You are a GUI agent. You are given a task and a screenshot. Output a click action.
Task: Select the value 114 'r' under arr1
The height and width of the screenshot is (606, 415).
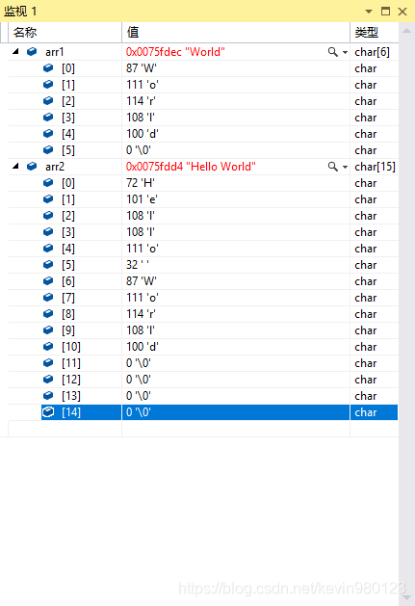click(x=141, y=101)
